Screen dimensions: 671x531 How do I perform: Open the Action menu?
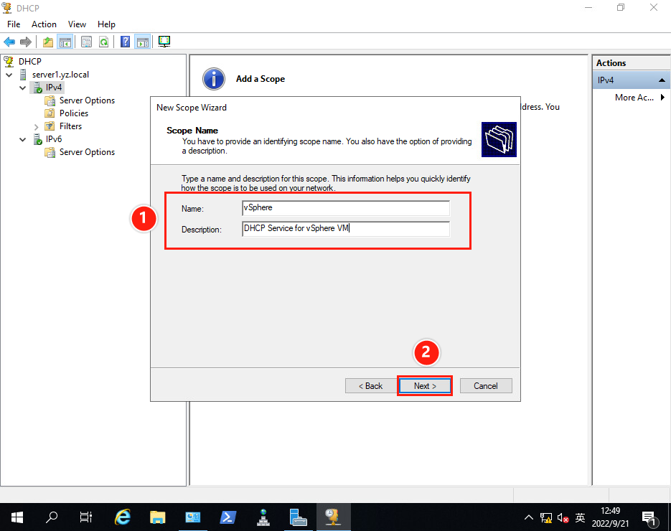click(44, 24)
